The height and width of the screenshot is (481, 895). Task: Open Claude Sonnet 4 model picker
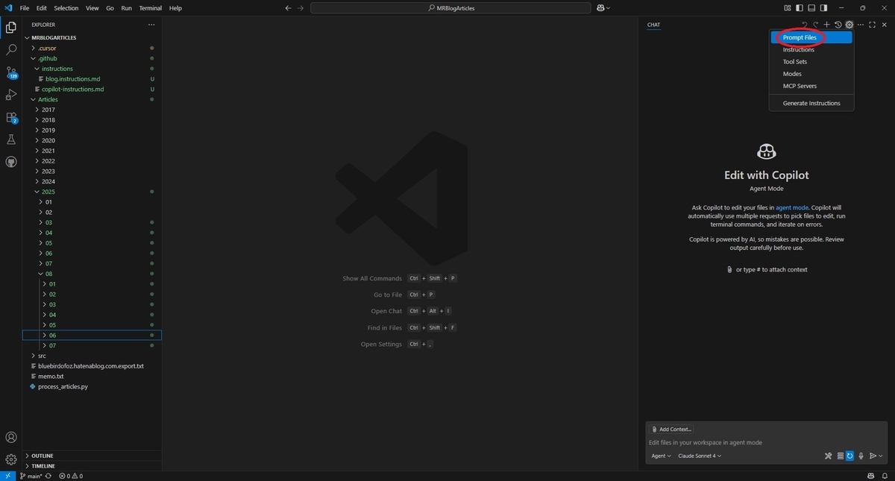pos(700,456)
